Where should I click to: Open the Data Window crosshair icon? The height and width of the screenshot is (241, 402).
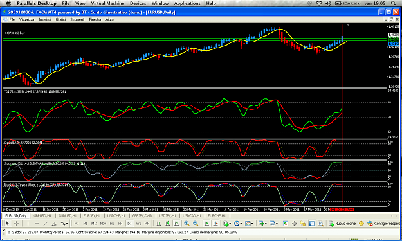[295, 224]
